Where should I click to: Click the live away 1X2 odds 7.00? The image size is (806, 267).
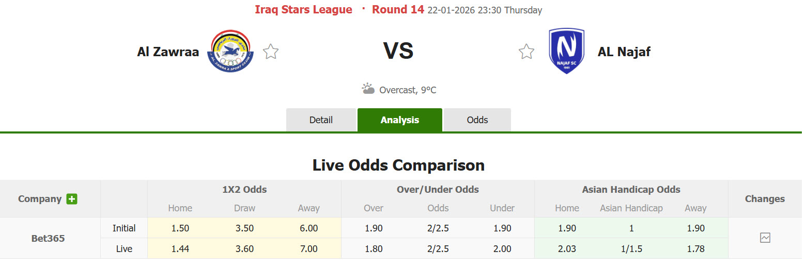tap(308, 249)
